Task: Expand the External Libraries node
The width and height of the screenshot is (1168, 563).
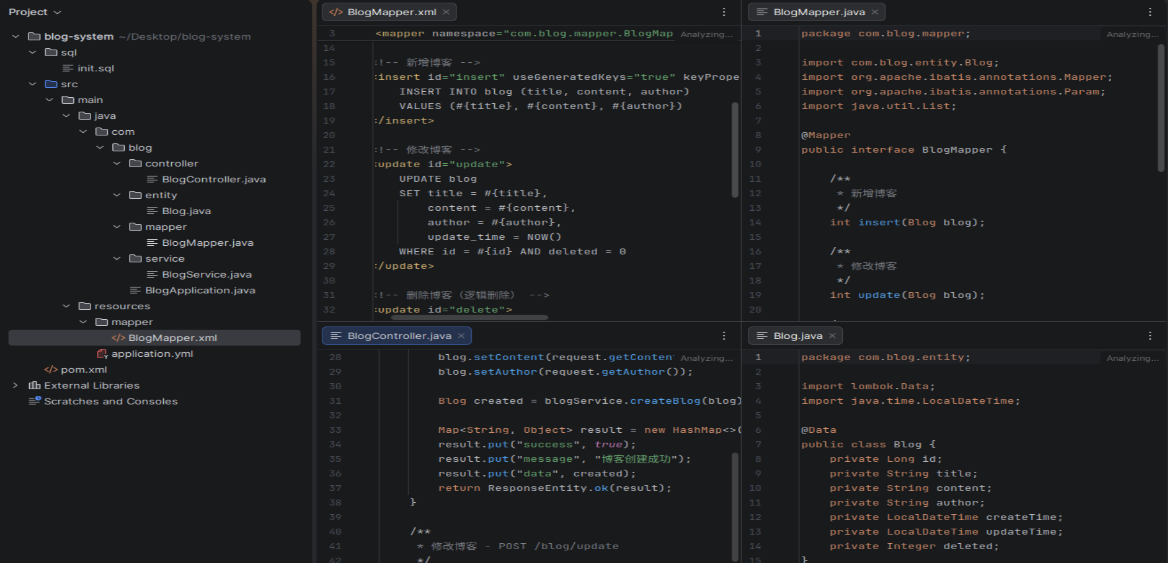Action: pos(15,385)
